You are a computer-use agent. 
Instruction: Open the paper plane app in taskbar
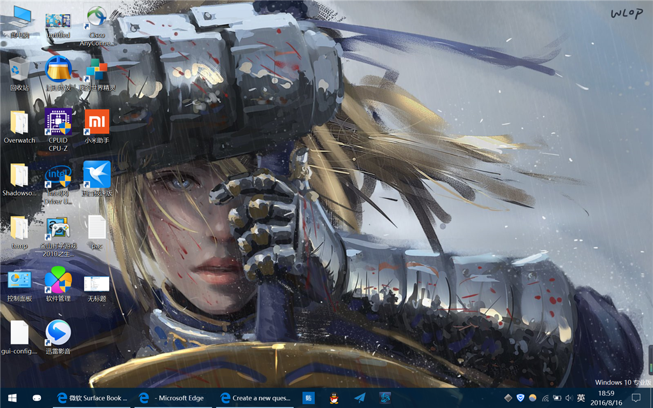coord(360,398)
